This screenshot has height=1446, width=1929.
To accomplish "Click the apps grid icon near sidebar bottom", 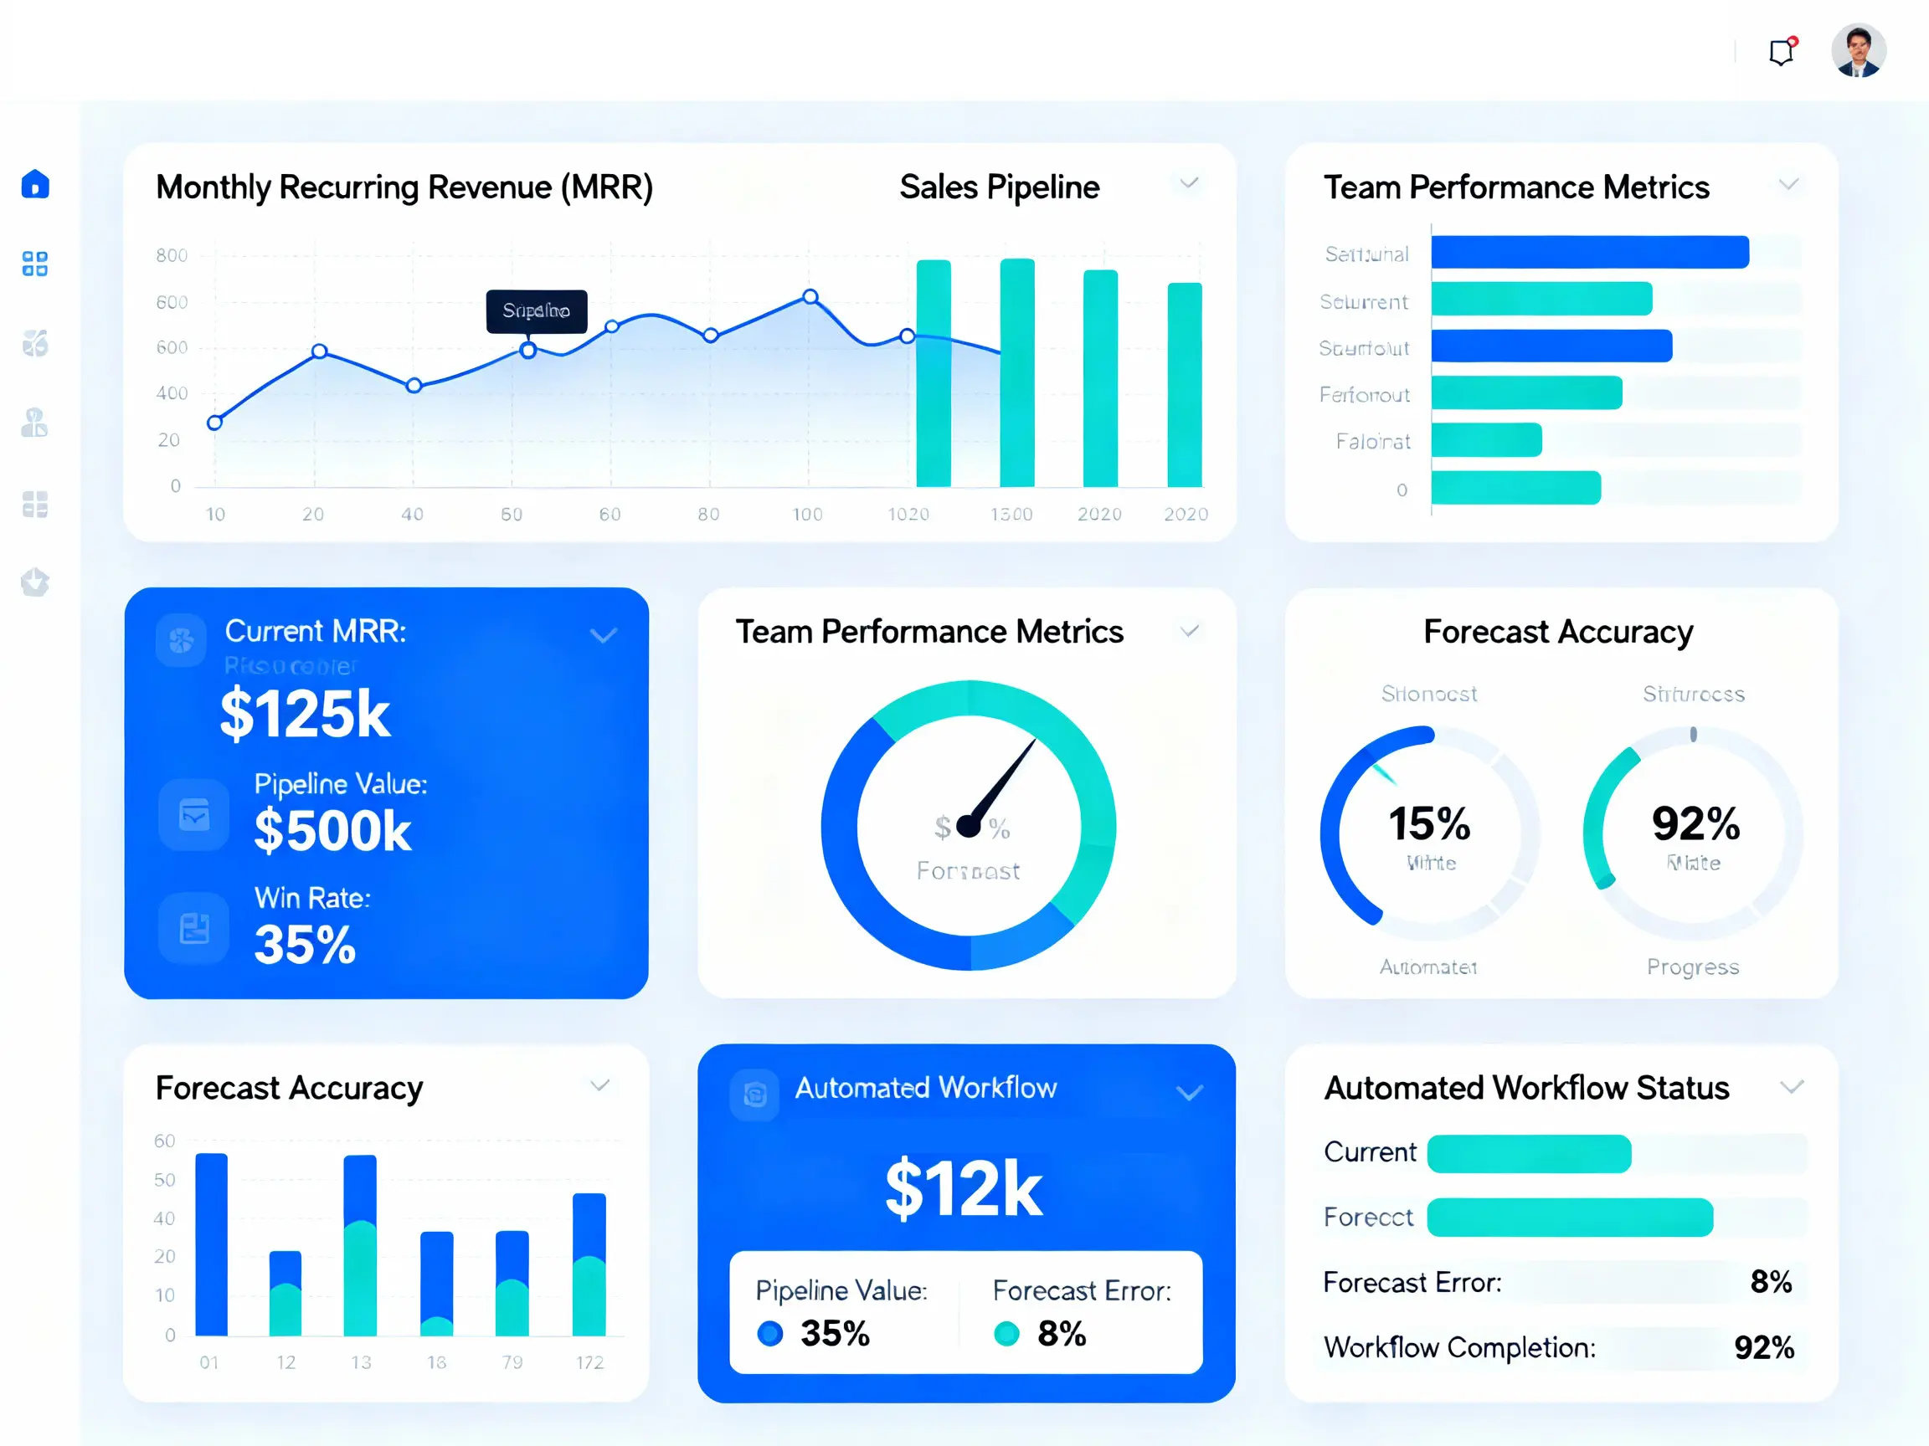I will click(35, 505).
